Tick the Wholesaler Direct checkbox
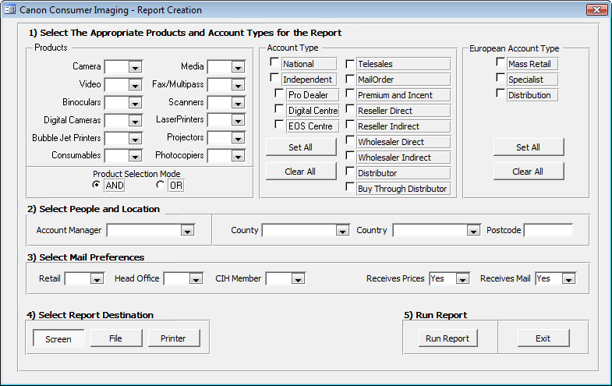 point(350,140)
